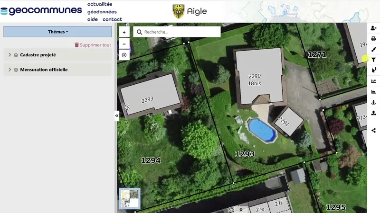Click the print icon in right toolbar
The width and height of the screenshot is (380, 213).
point(373,39)
